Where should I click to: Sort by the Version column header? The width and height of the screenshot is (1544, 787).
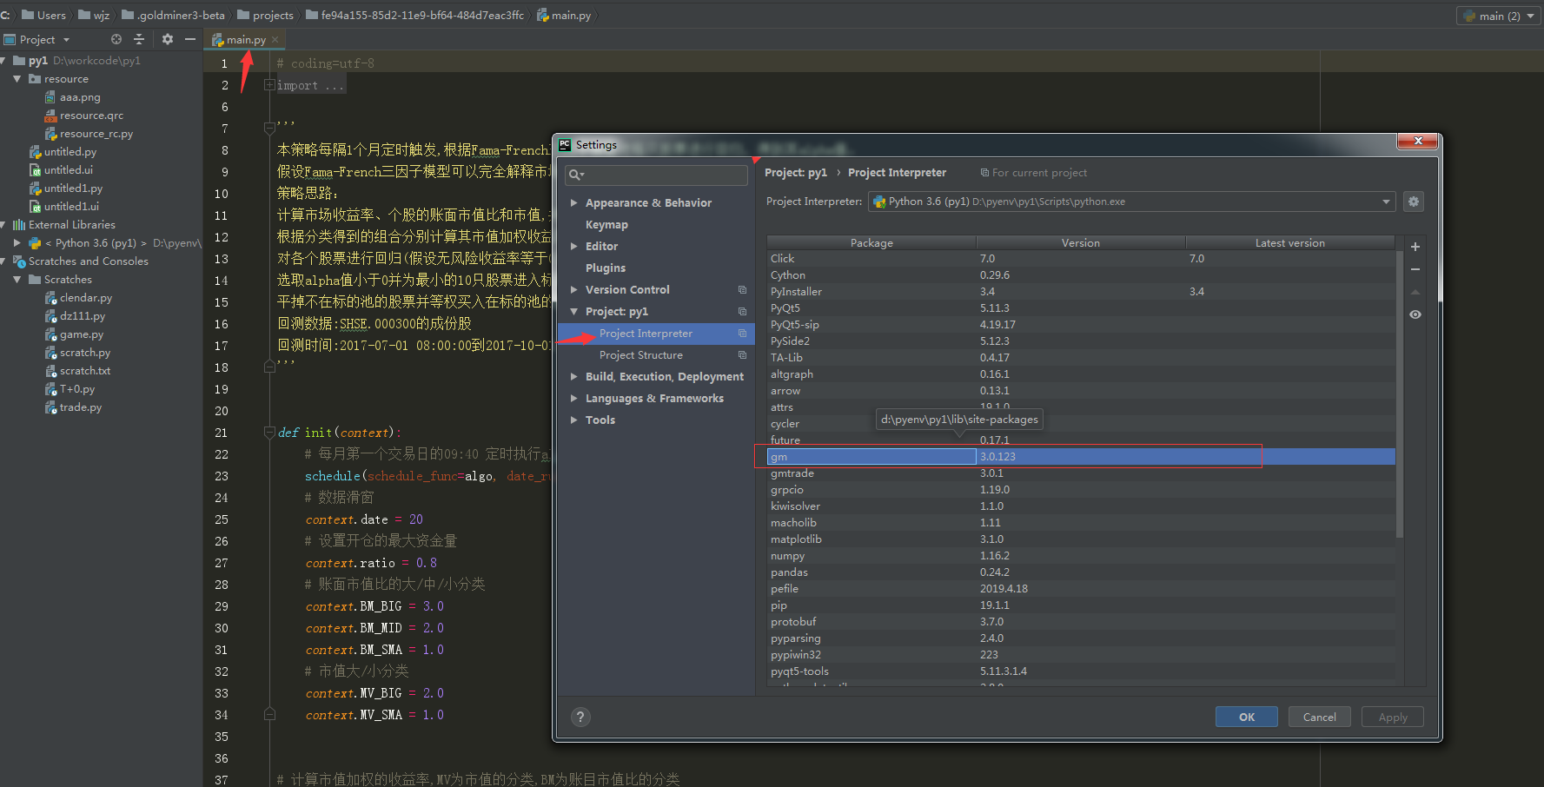pyautogui.click(x=1080, y=242)
